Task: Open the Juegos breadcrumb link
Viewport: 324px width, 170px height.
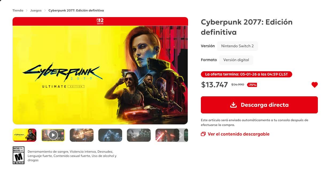Action: click(36, 10)
